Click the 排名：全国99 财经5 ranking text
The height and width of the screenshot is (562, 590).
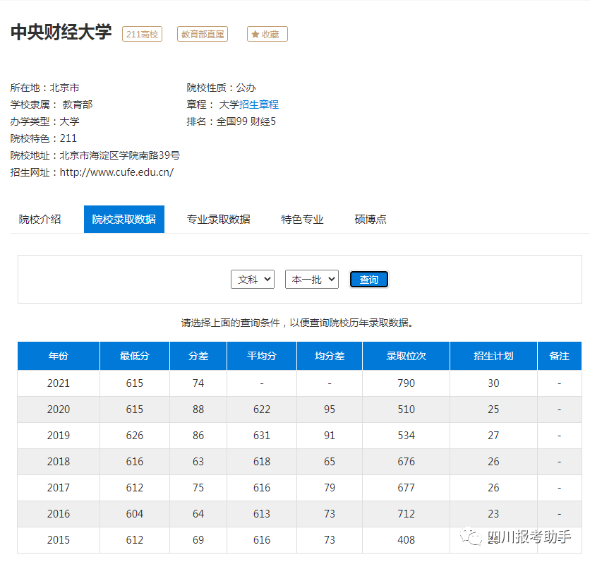pyautogui.click(x=231, y=121)
